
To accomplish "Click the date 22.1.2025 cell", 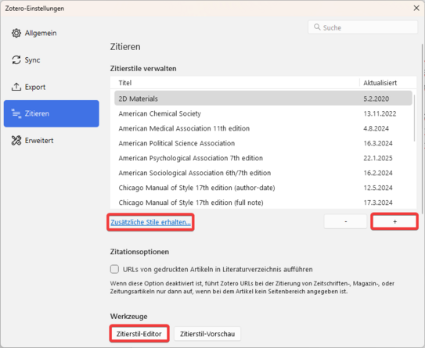I will (x=378, y=158).
